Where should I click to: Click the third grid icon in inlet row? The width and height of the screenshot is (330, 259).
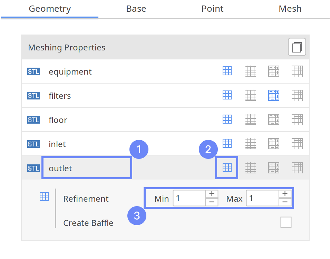coord(274,144)
